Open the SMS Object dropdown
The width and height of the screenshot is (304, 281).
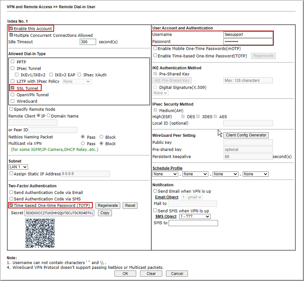click(x=195, y=216)
